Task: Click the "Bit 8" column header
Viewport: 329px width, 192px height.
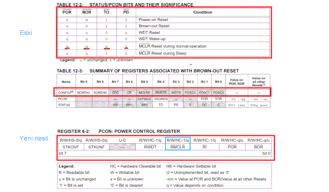Action: pos(100,82)
